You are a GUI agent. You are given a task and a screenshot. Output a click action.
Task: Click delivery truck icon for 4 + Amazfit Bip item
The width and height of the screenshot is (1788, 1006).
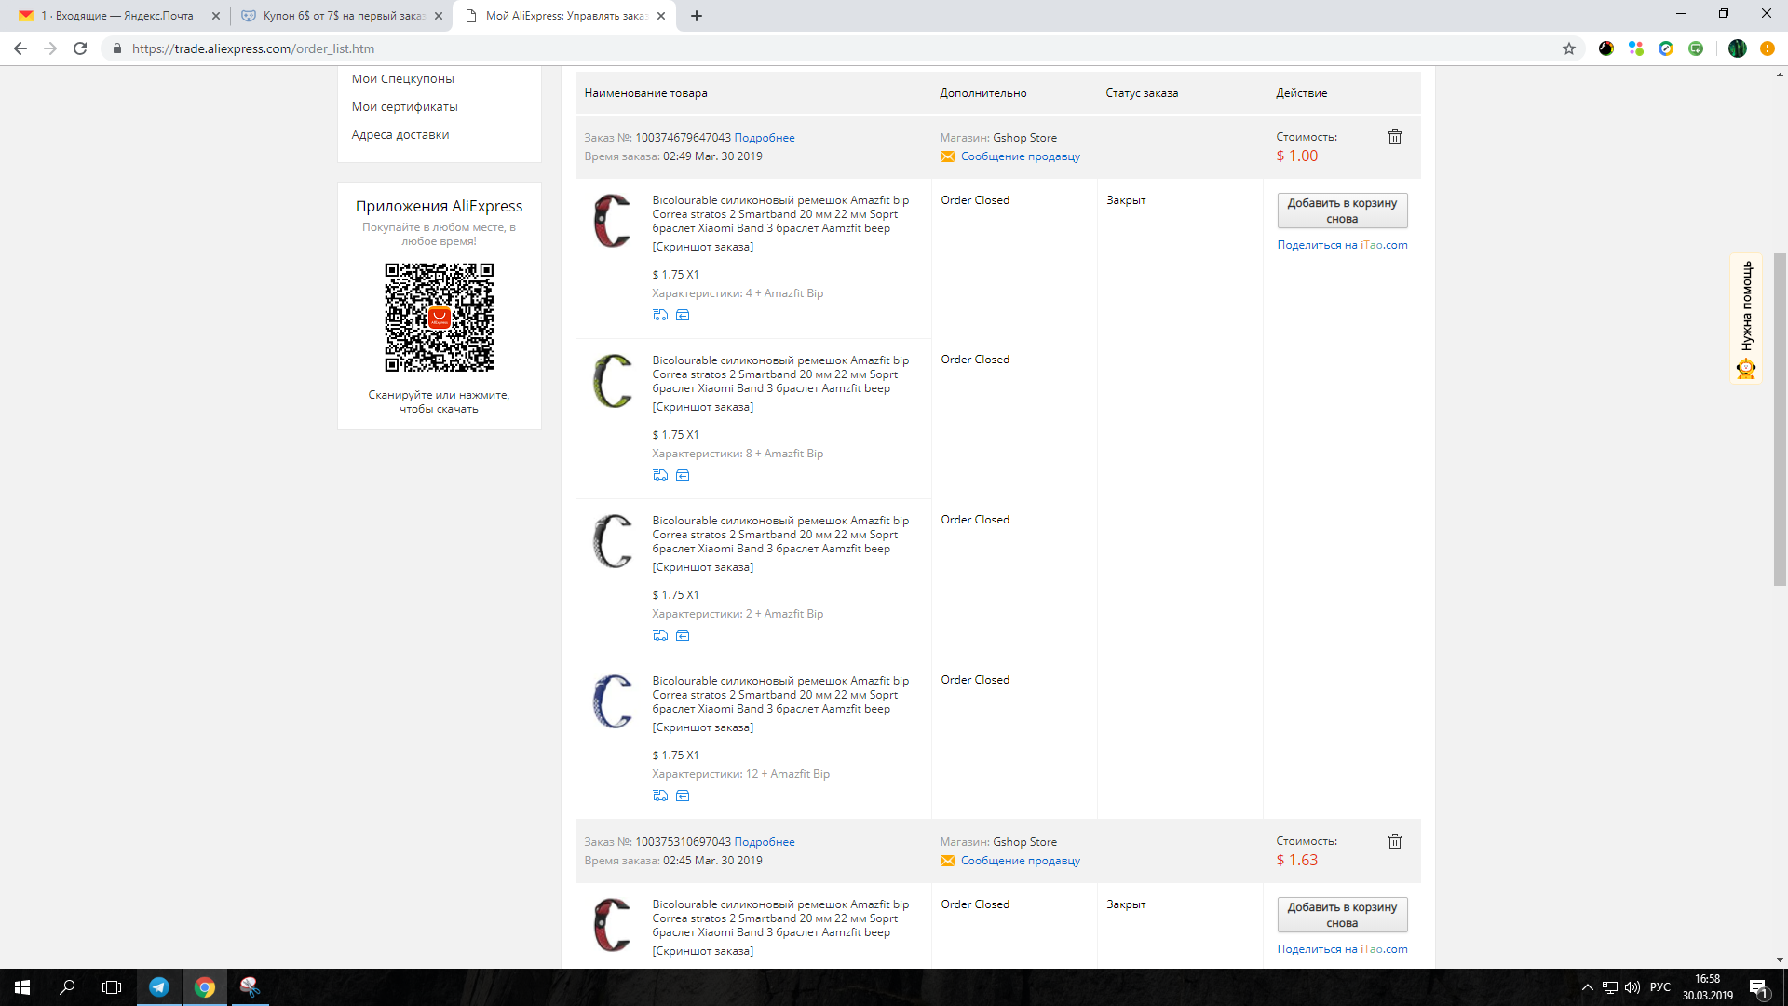pyautogui.click(x=660, y=315)
